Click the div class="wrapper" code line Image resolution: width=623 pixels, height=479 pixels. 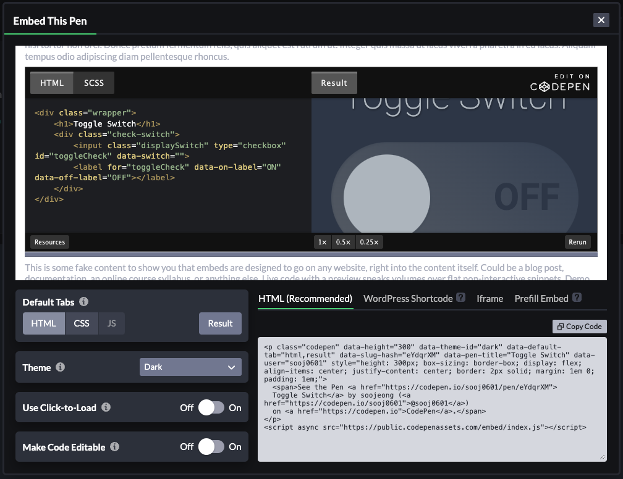pos(85,113)
